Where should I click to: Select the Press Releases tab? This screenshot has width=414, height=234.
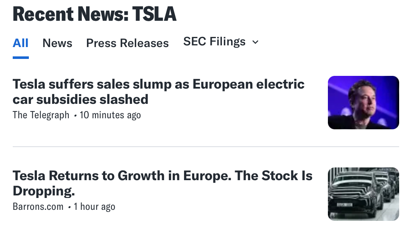(x=127, y=43)
